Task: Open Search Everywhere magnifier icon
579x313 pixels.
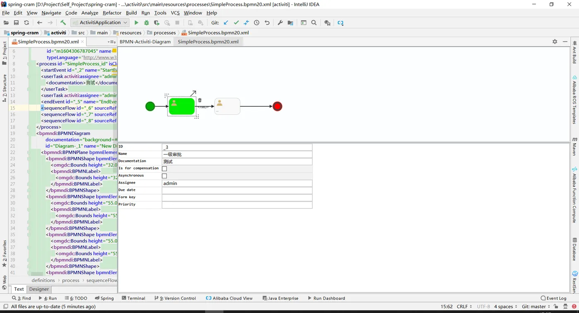Action: (314, 23)
